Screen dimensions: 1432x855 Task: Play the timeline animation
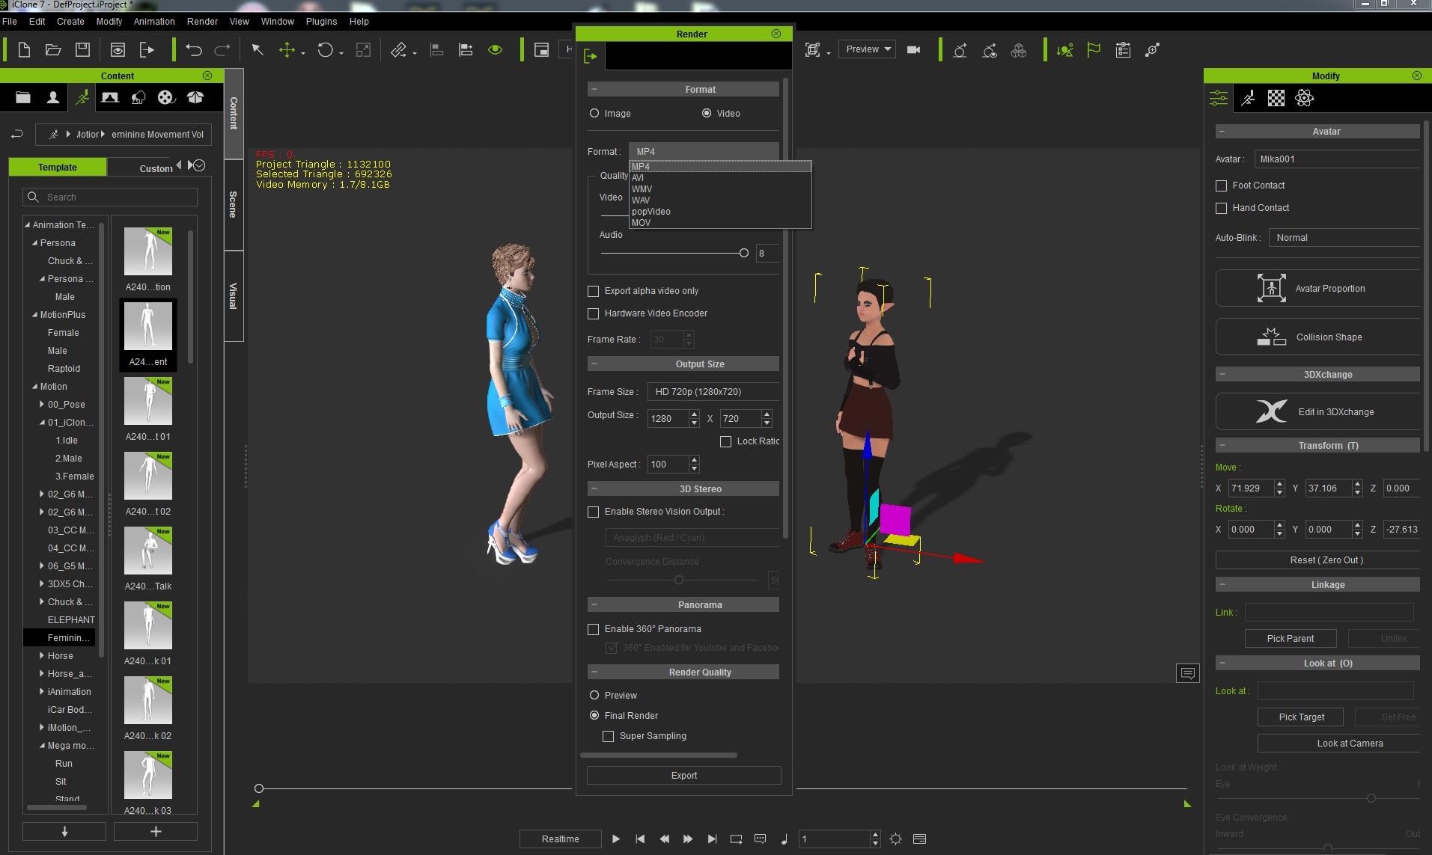coord(616,839)
